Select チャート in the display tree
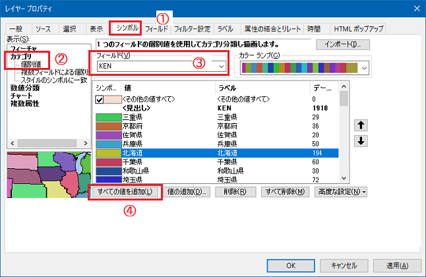Viewport: 426px width, 277px height. click(21, 96)
